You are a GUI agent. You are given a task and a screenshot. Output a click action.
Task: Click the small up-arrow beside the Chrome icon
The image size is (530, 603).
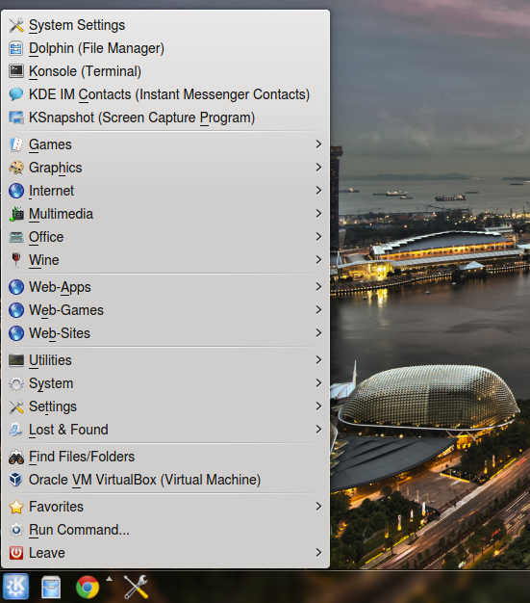point(109,579)
